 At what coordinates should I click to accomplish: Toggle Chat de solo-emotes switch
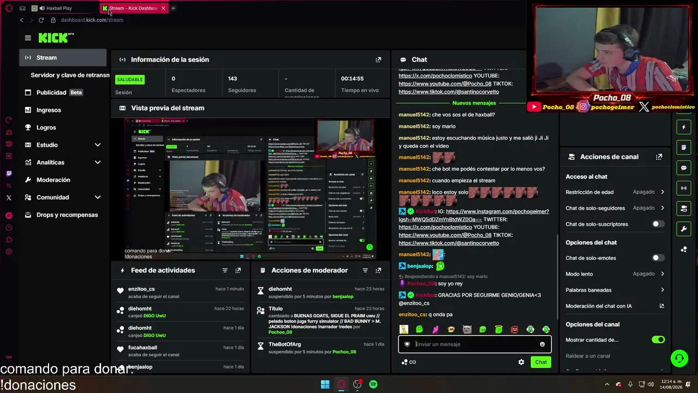click(x=658, y=258)
